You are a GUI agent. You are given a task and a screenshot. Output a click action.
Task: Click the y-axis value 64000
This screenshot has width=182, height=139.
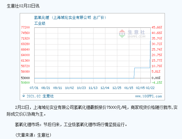coord(25,55)
